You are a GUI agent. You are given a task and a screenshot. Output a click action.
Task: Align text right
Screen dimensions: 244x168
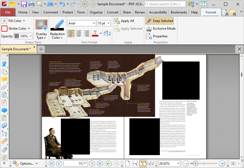86,33
